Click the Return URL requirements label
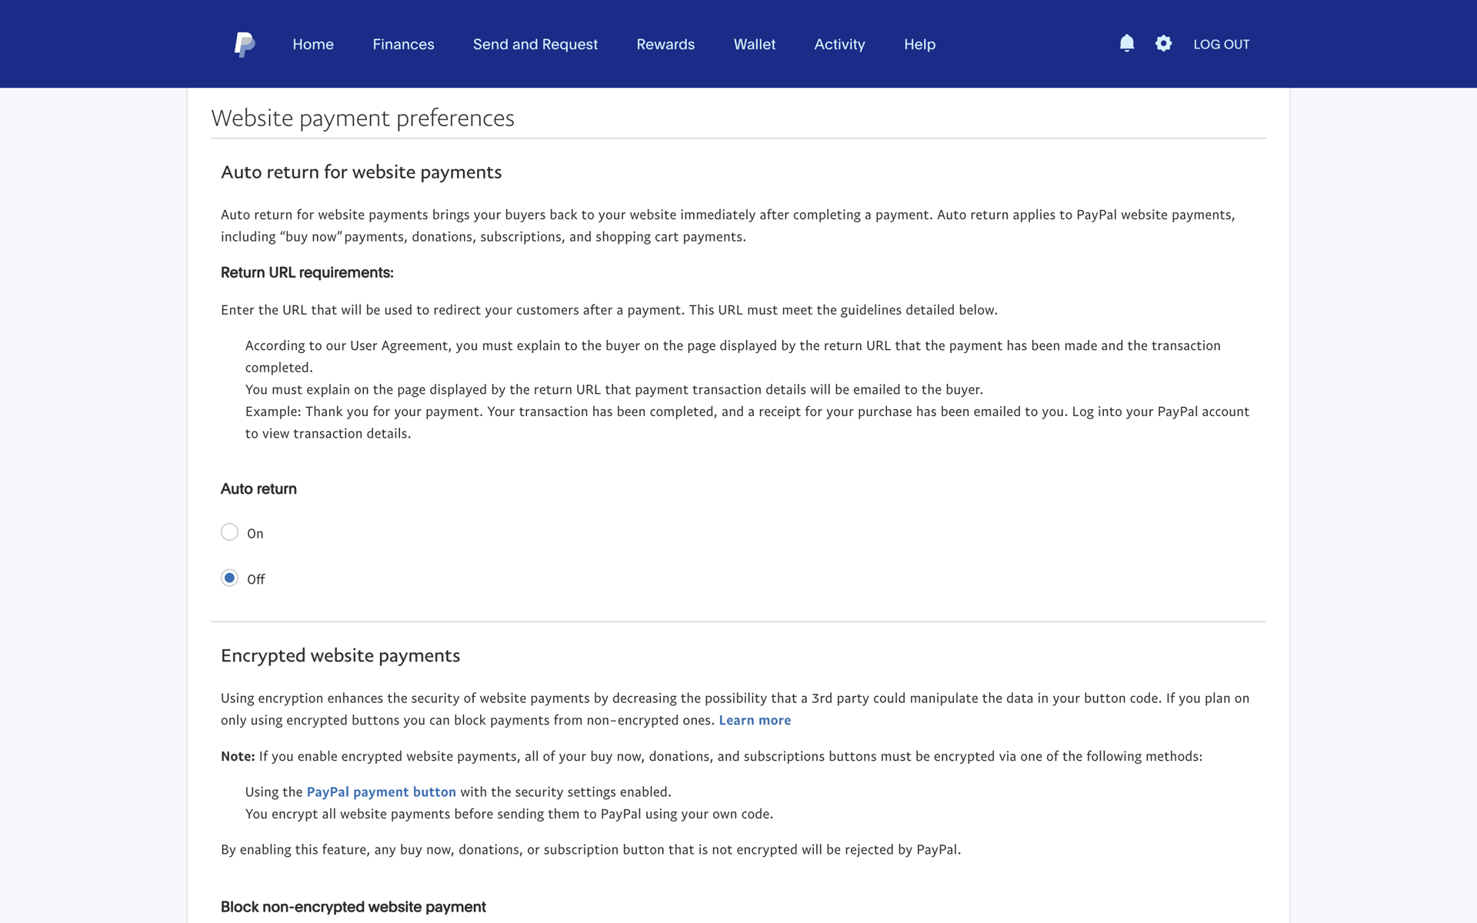1477x923 pixels. pyautogui.click(x=307, y=272)
